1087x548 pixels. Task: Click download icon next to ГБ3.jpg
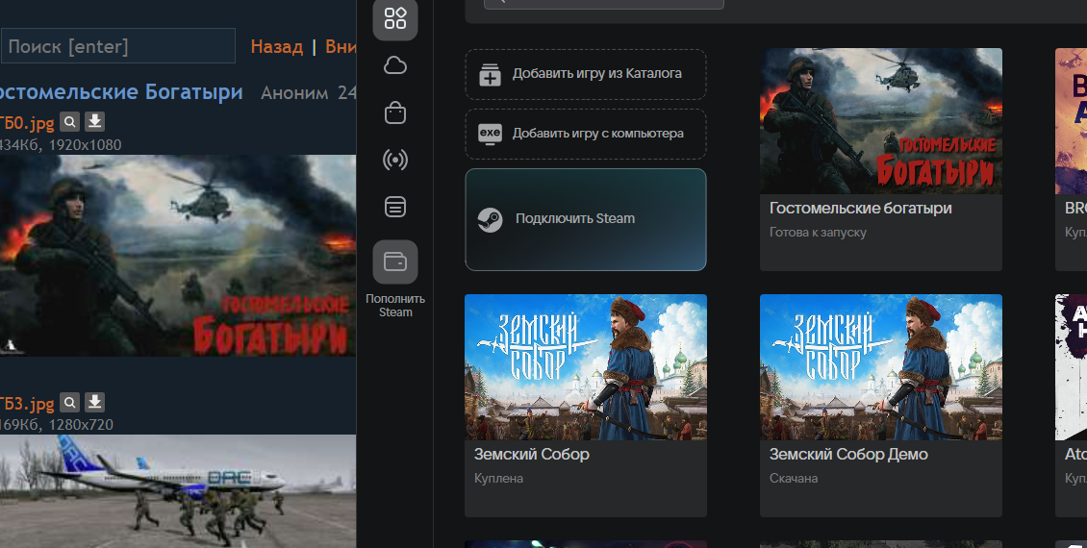[95, 402]
